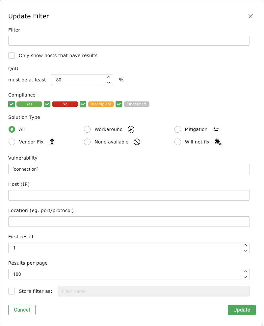Click the Vulnerability input field
The width and height of the screenshot is (264, 326).
pyautogui.click(x=129, y=169)
